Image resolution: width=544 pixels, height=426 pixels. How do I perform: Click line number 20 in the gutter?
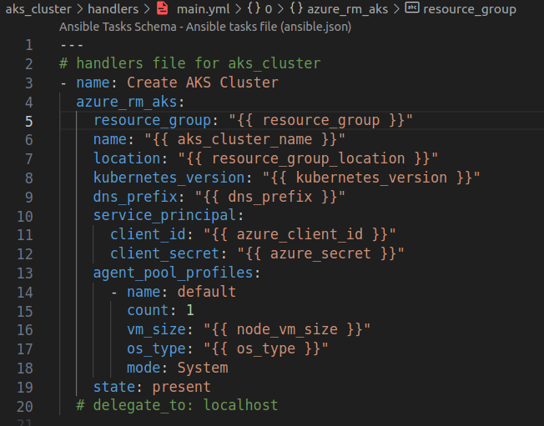(25, 405)
